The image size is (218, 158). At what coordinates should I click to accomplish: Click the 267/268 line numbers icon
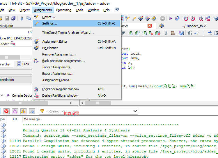tap(190, 33)
